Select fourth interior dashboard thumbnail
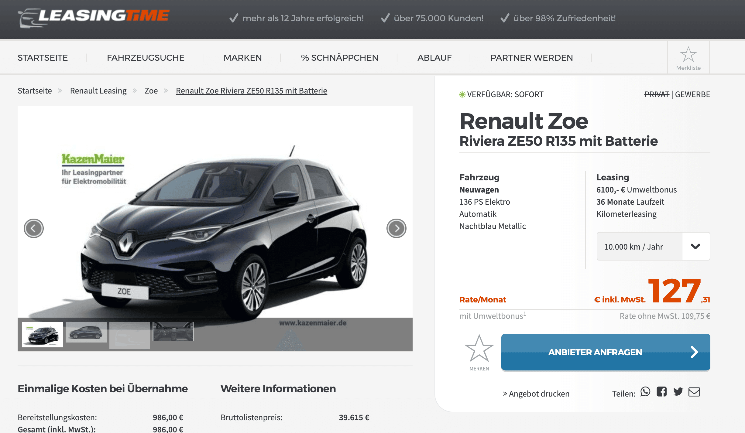The height and width of the screenshot is (433, 745). [173, 332]
